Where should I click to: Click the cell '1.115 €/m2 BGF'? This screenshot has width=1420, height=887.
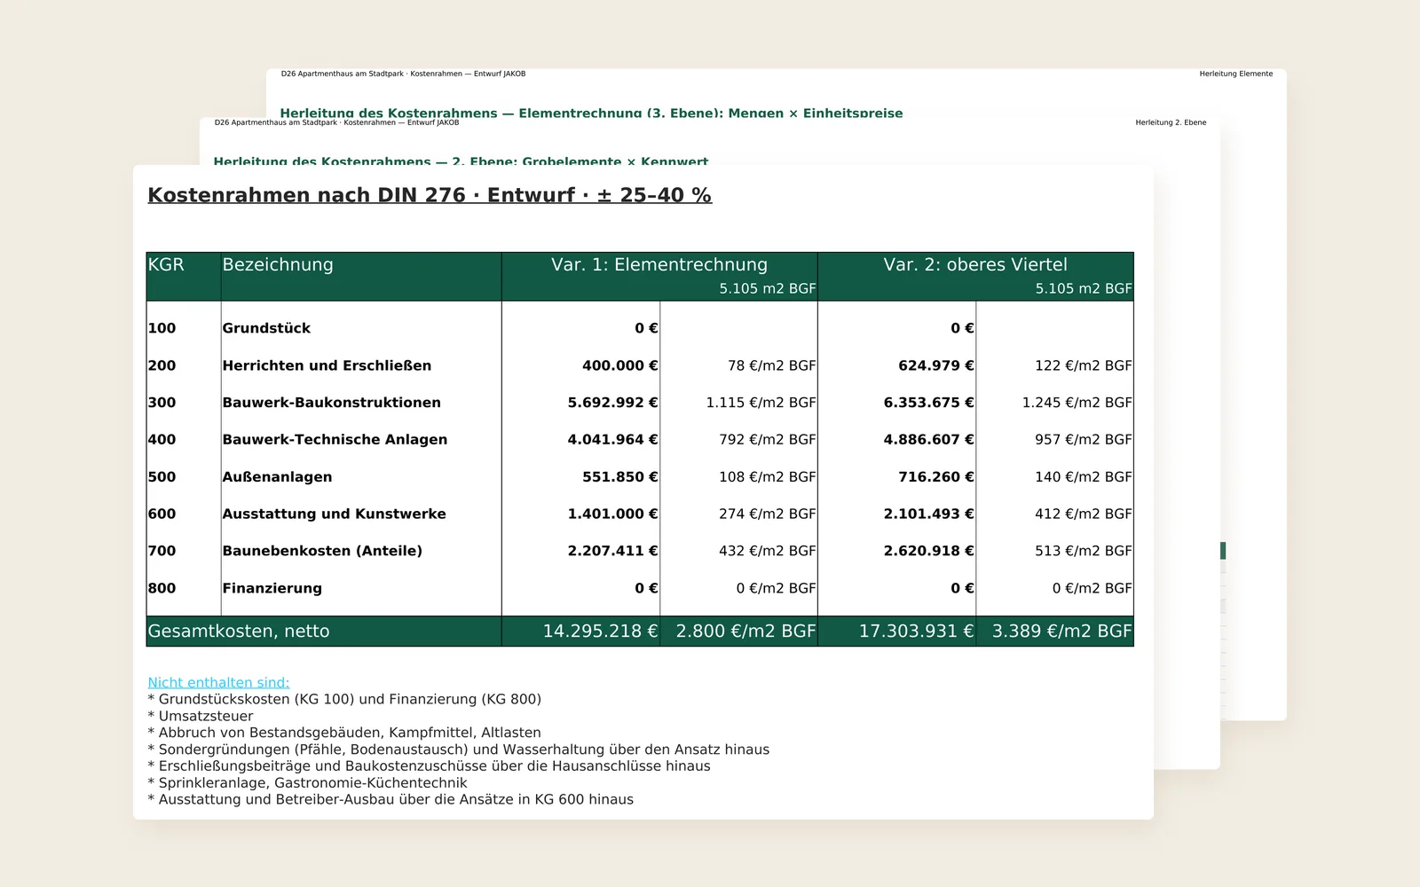click(x=761, y=403)
